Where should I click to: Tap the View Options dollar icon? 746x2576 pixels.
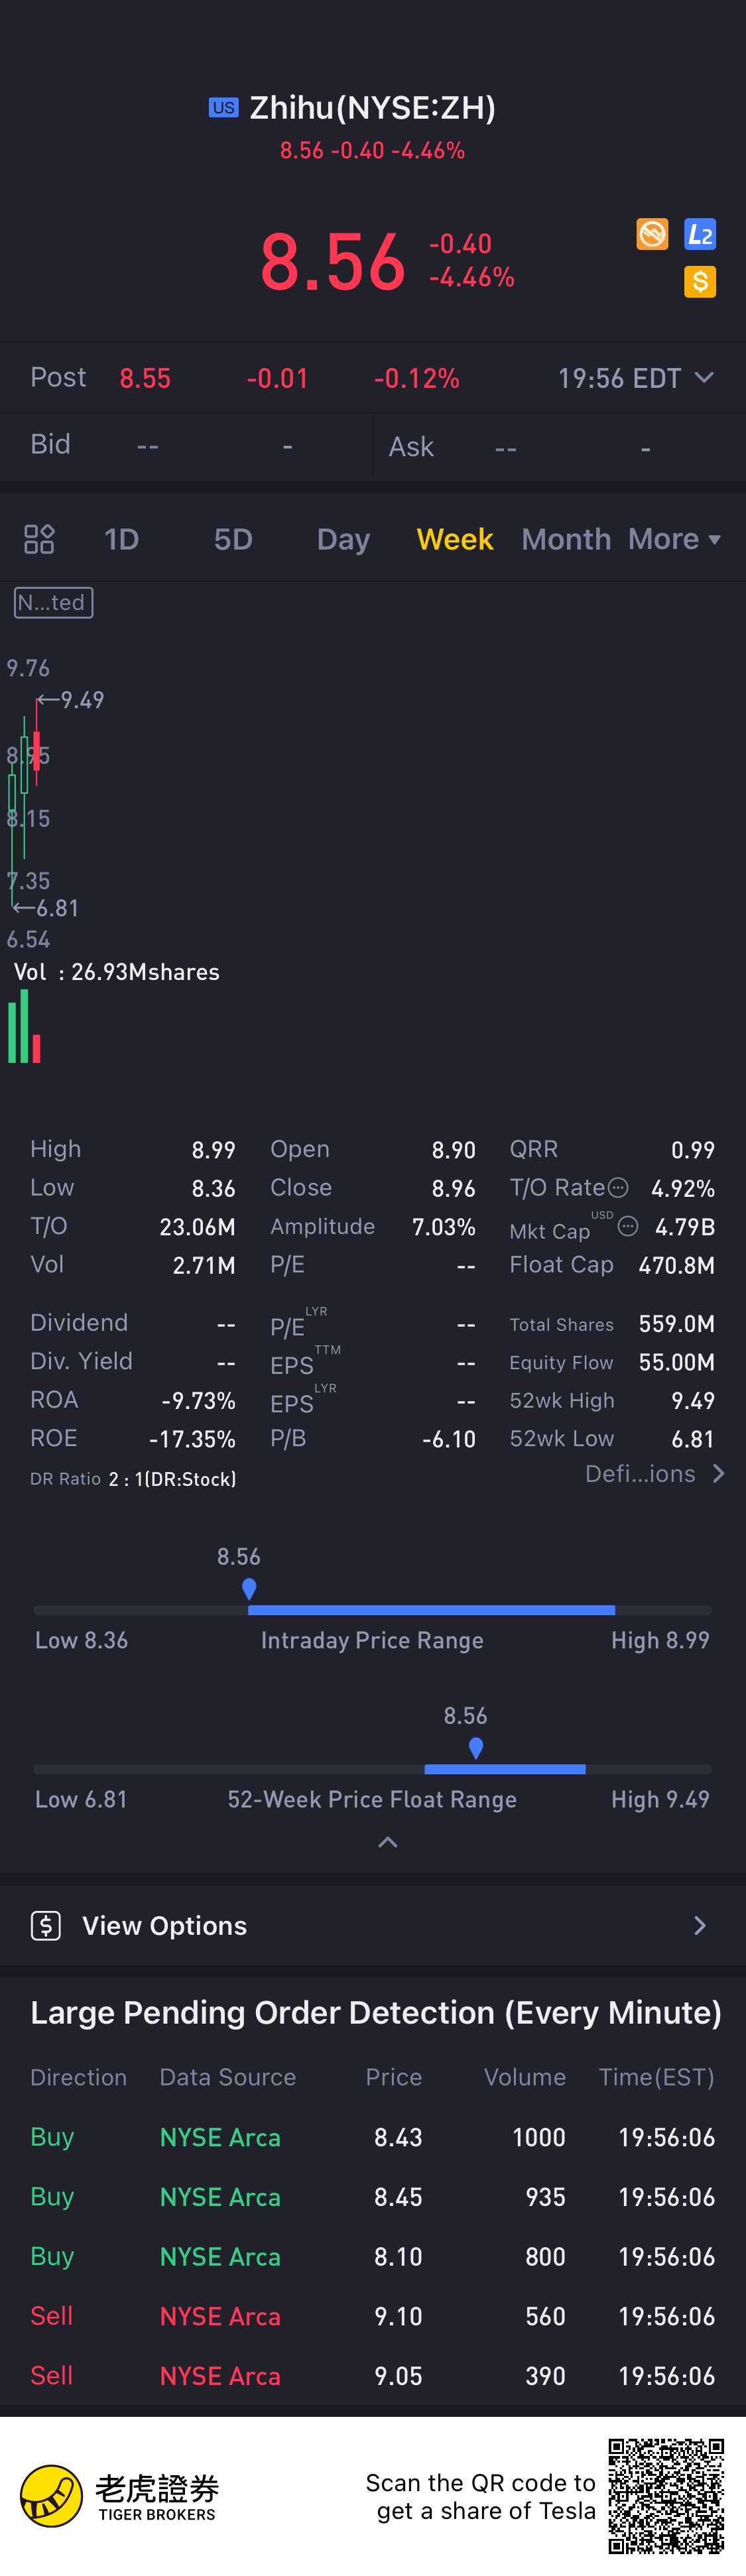click(x=46, y=1925)
